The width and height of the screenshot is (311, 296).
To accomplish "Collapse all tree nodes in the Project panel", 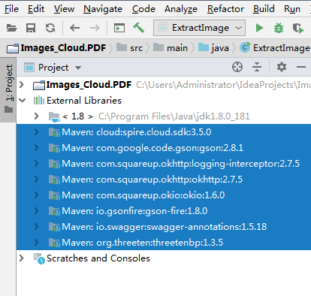I will click(x=257, y=67).
